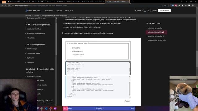Open 'CSS building blocks' in sidebar

click(33, 53)
